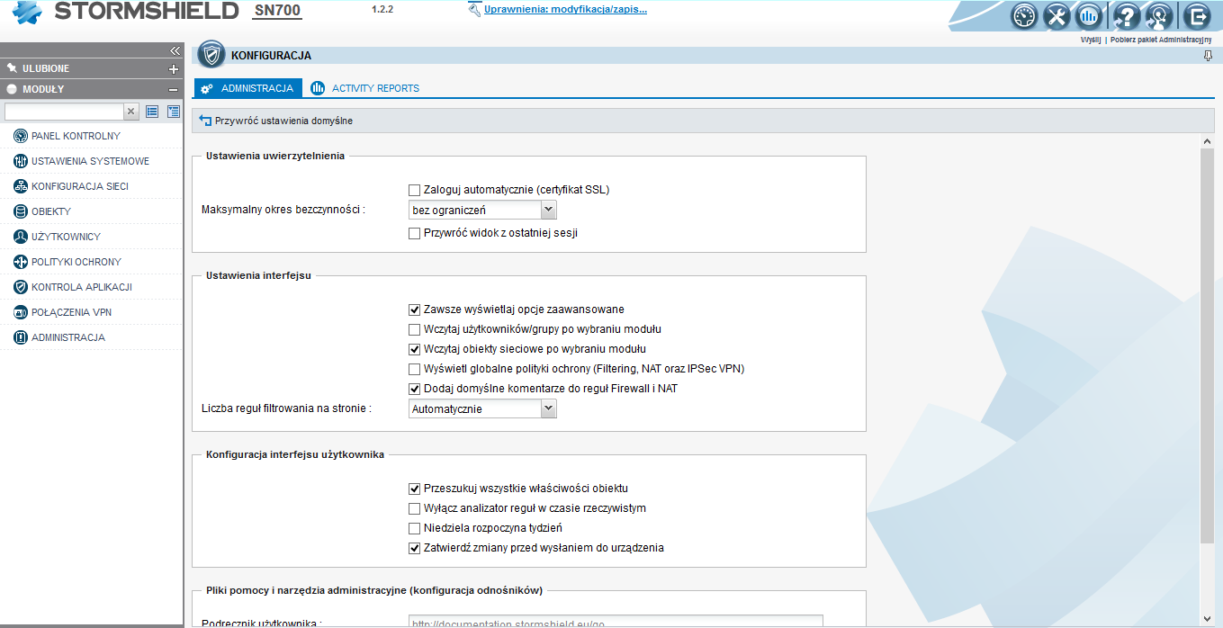Click the OBIEKTY module icon
The image size is (1223, 628).
point(20,211)
